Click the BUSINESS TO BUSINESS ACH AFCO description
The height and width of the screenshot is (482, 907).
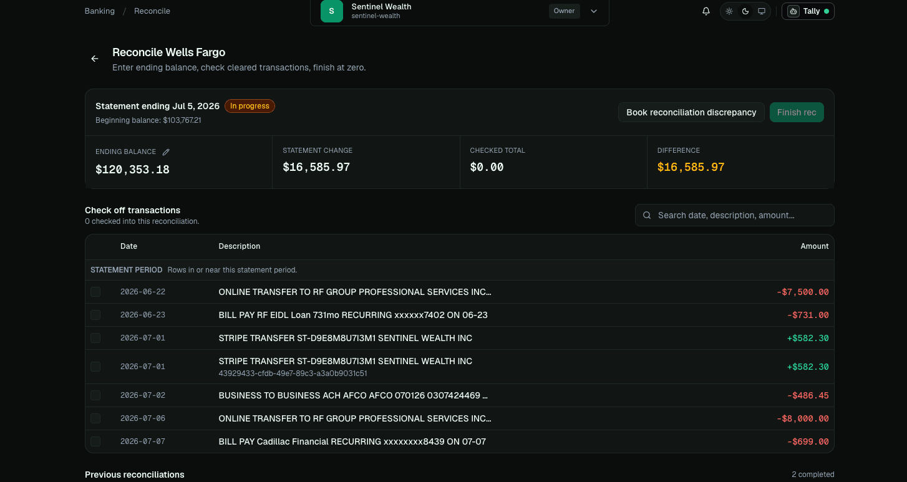pyautogui.click(x=353, y=395)
